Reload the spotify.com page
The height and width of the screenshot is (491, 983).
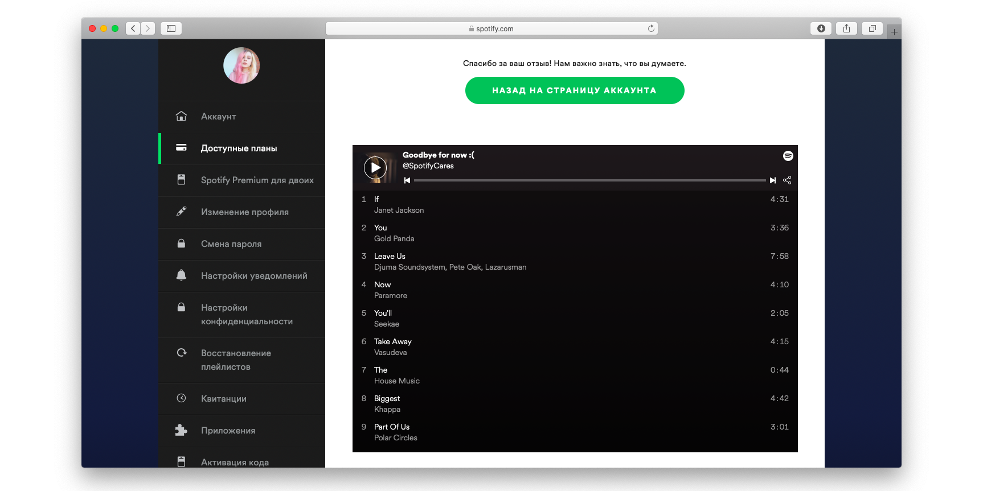point(651,28)
